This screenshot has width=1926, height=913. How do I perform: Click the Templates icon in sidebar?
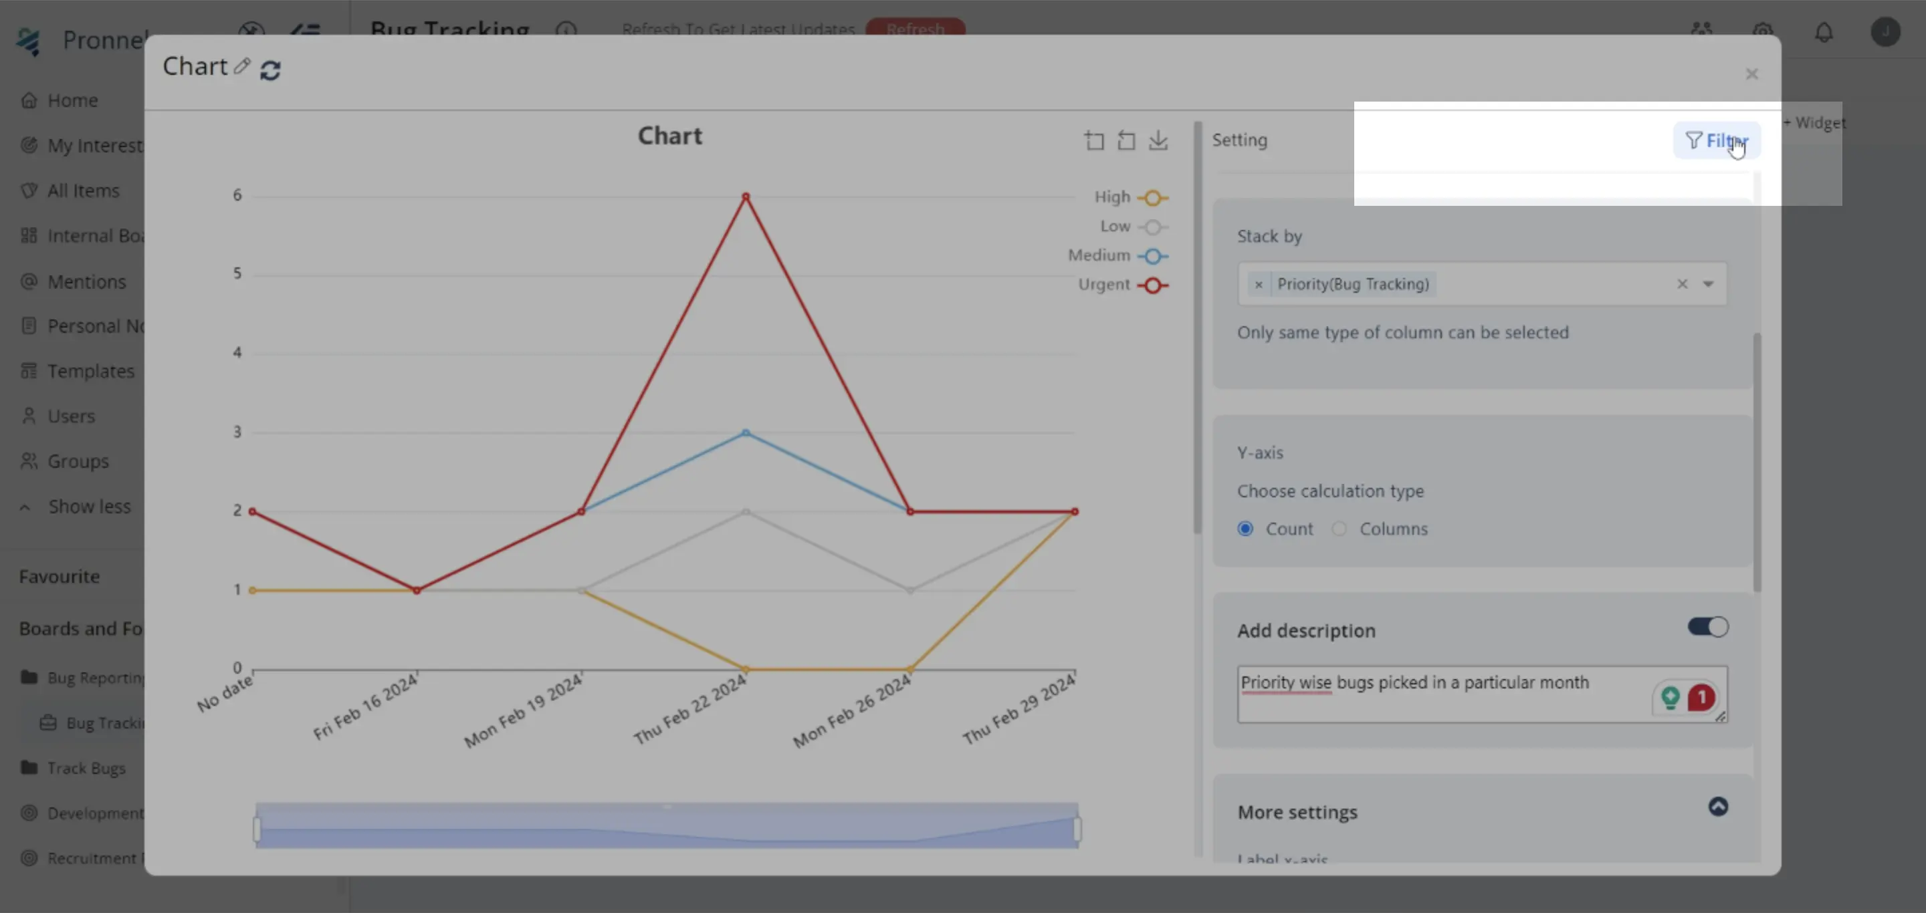28,372
